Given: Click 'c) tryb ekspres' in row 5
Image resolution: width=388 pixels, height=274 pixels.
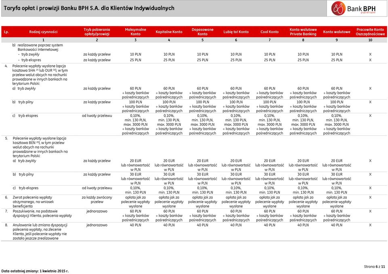Looking at the screenshot, I should (25, 188).
